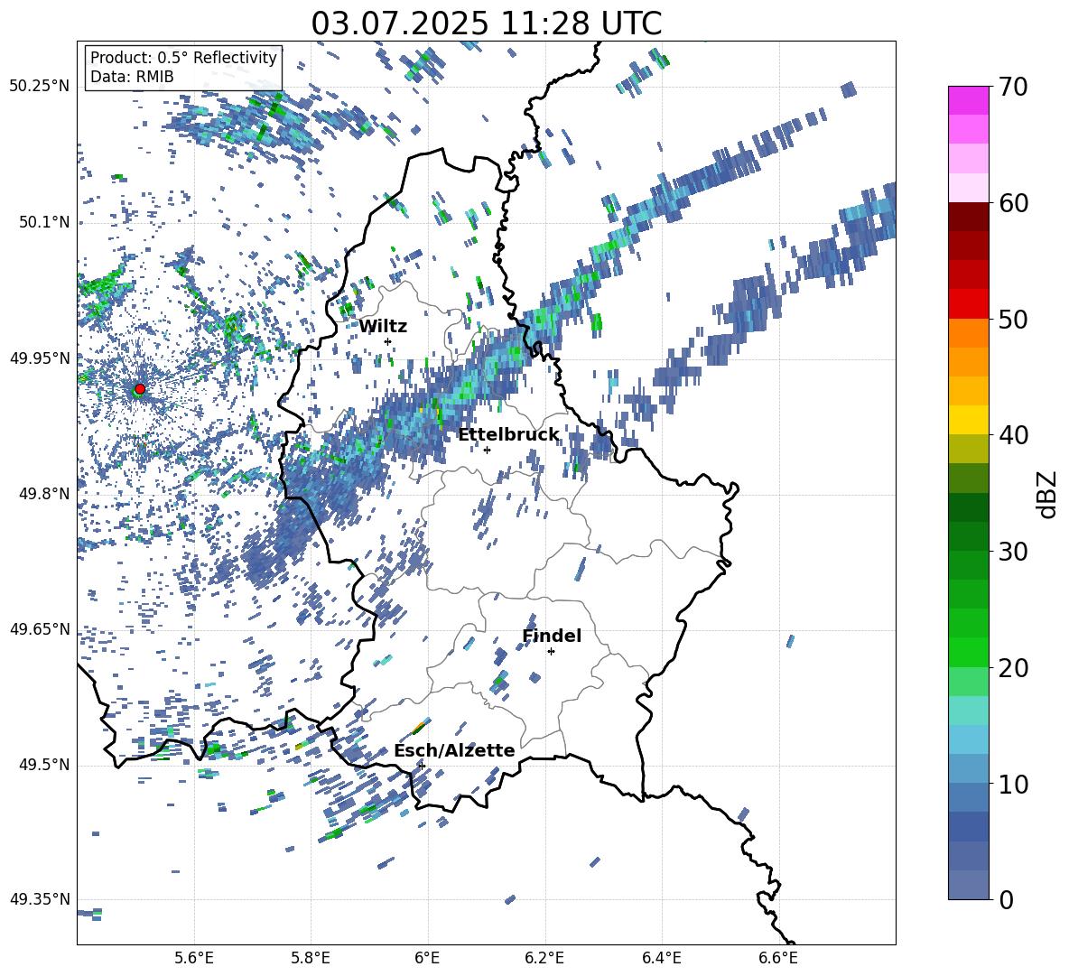1069x976 pixels.
Task: Click the 6.6°E longitude label
Action: 778,958
